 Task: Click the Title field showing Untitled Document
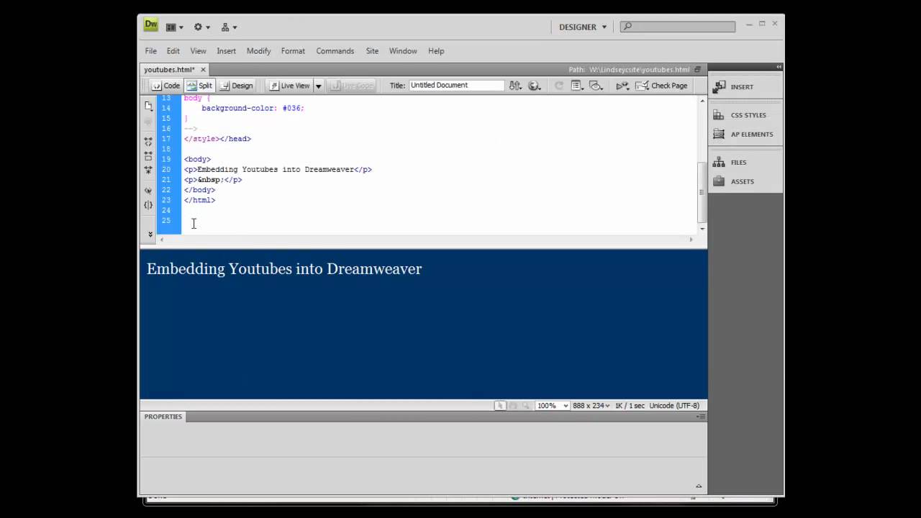pos(456,85)
